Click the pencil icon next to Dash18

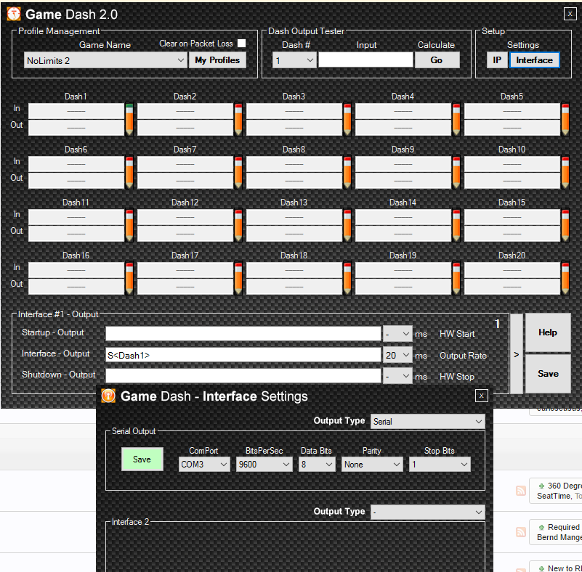(x=347, y=279)
